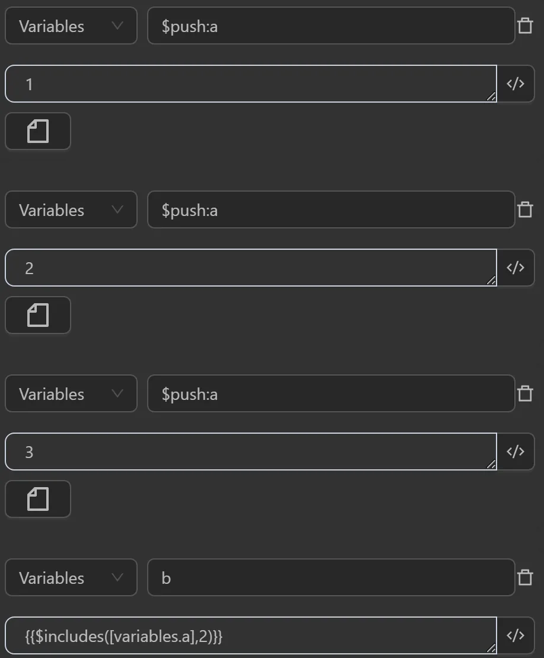Toggle code mode beside the value 2 field

pos(516,268)
